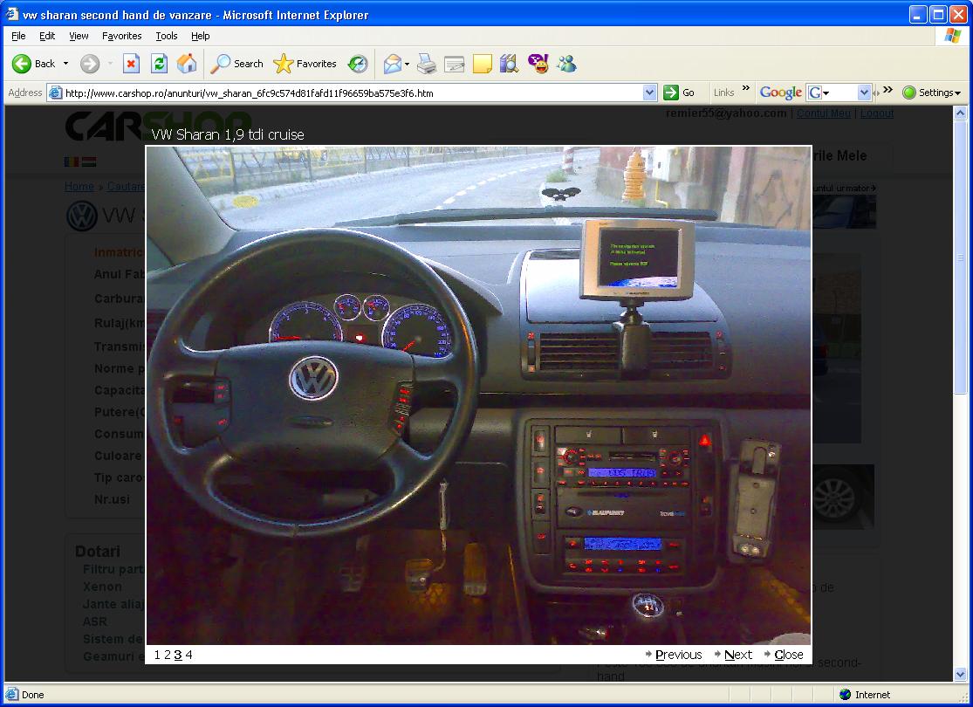Viewport: 973px width, 707px height.
Task: Launch Yahoo Messenger from toolbar
Action: pyautogui.click(x=538, y=64)
